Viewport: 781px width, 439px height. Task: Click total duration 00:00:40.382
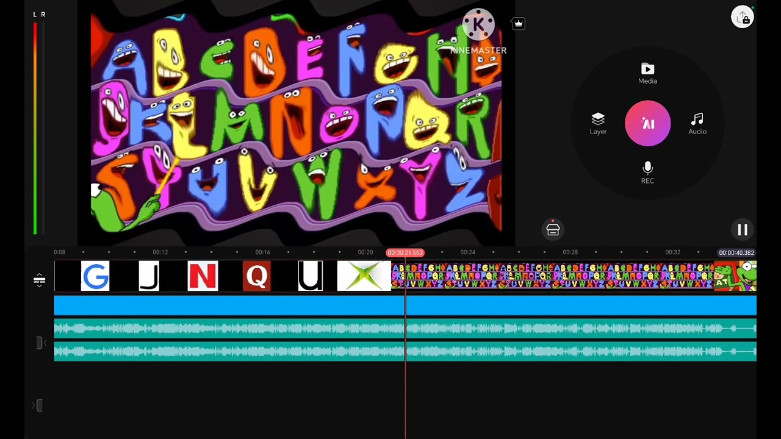point(736,252)
